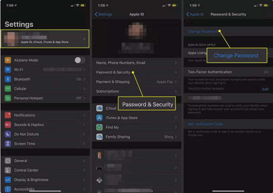
Task: Tap the Wi-Fi icon
Action: point(8,70)
